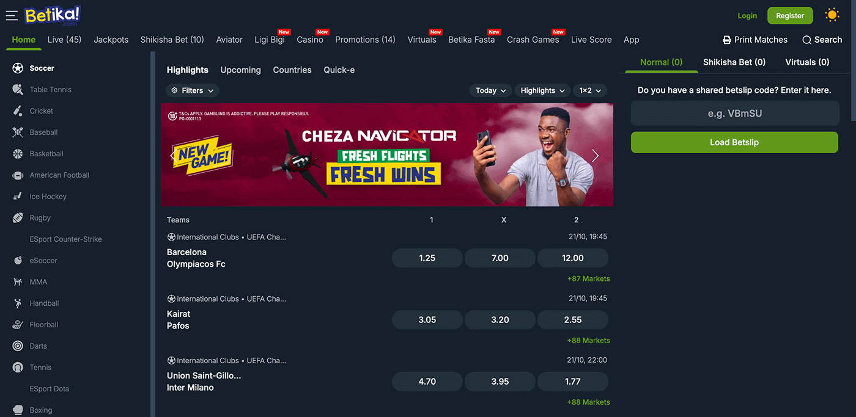Choose the Basketball icon in sidebar
This screenshot has width=856, height=417.
[x=18, y=153]
